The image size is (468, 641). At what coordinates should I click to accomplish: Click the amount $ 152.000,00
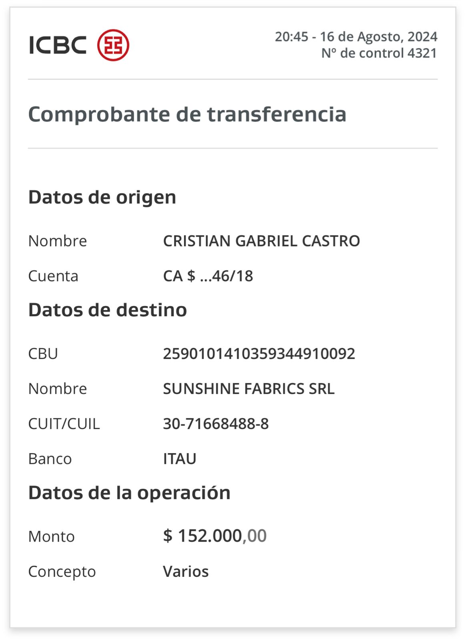click(215, 536)
